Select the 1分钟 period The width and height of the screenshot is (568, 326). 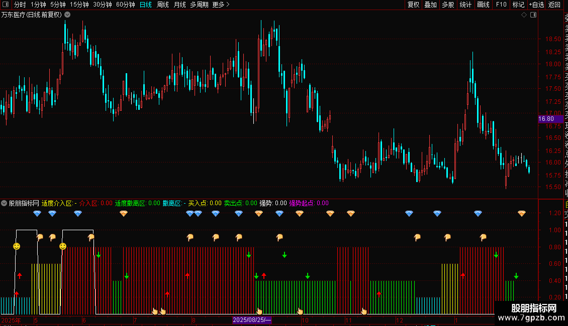[x=38, y=5]
